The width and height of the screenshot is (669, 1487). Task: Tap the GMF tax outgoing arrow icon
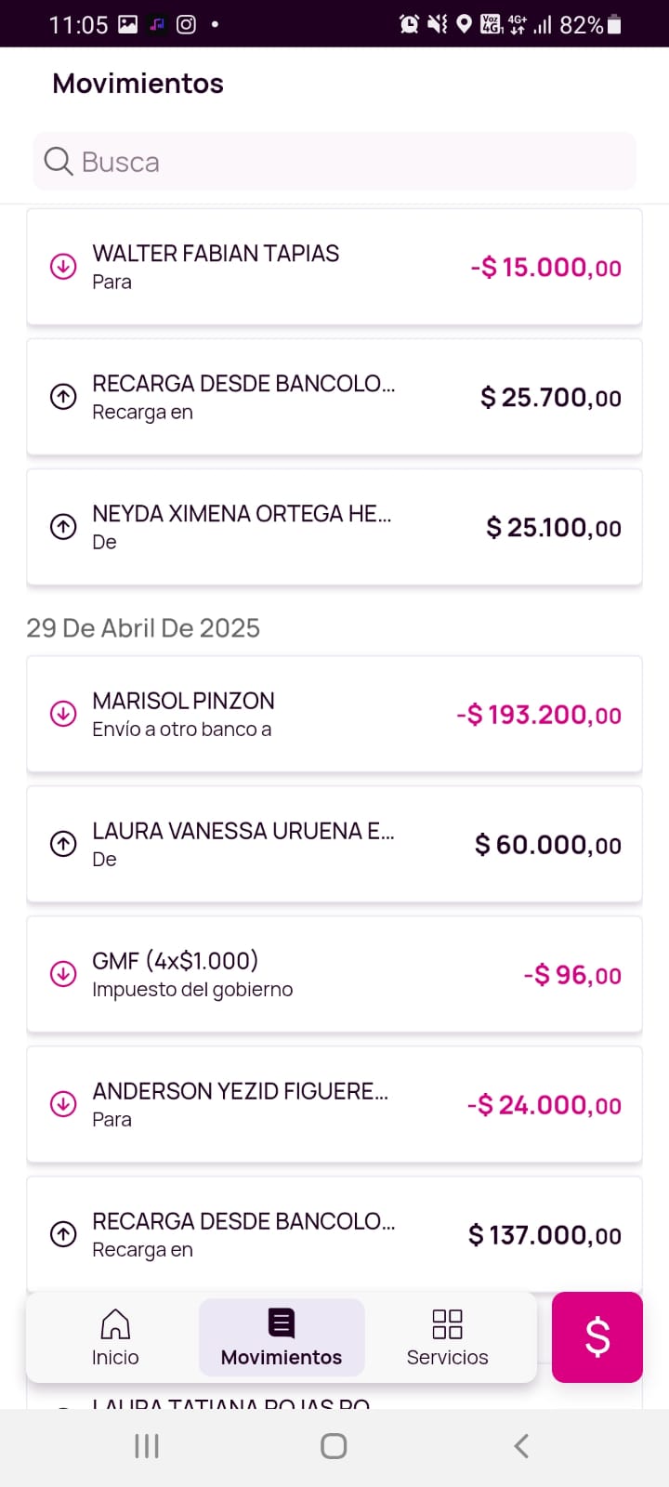[63, 974]
